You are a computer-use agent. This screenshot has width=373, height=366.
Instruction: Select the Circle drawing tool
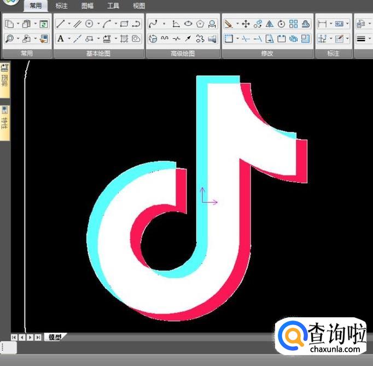(x=89, y=24)
